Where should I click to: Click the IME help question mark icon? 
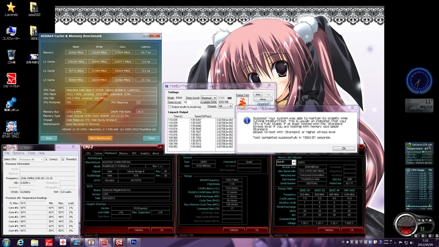pyautogui.click(x=380, y=242)
